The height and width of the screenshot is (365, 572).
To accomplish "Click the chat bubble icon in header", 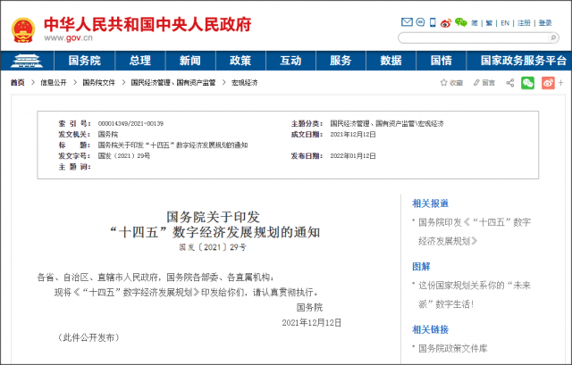I will [420, 22].
